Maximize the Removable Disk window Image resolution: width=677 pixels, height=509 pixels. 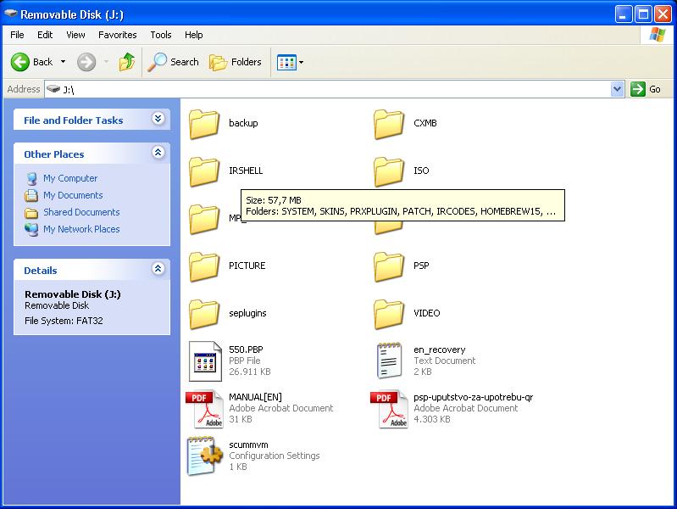pos(643,14)
